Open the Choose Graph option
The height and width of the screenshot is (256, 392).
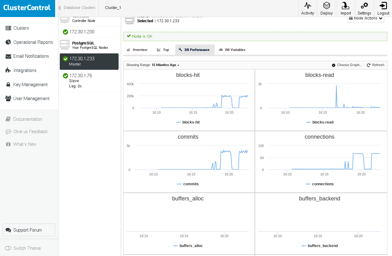(347, 65)
